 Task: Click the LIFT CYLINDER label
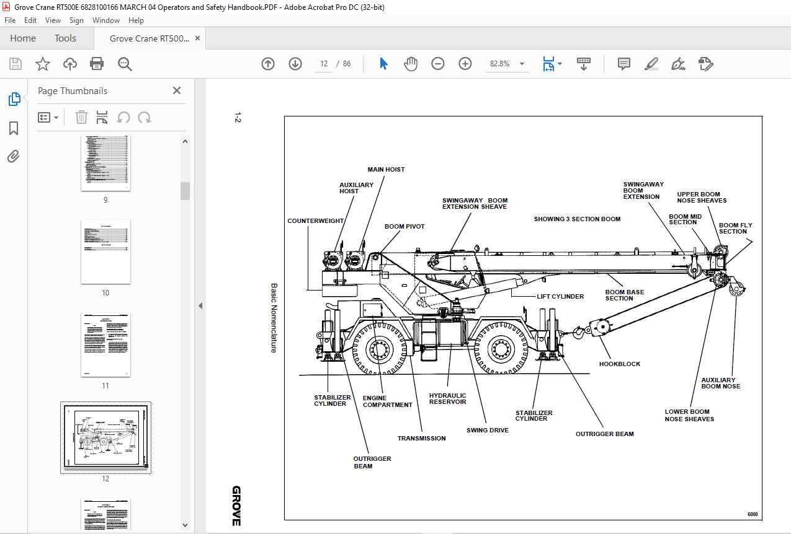click(560, 297)
